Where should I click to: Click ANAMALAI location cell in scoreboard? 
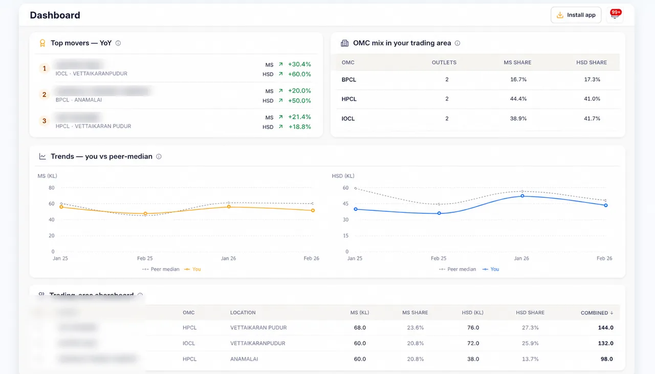pyautogui.click(x=244, y=359)
